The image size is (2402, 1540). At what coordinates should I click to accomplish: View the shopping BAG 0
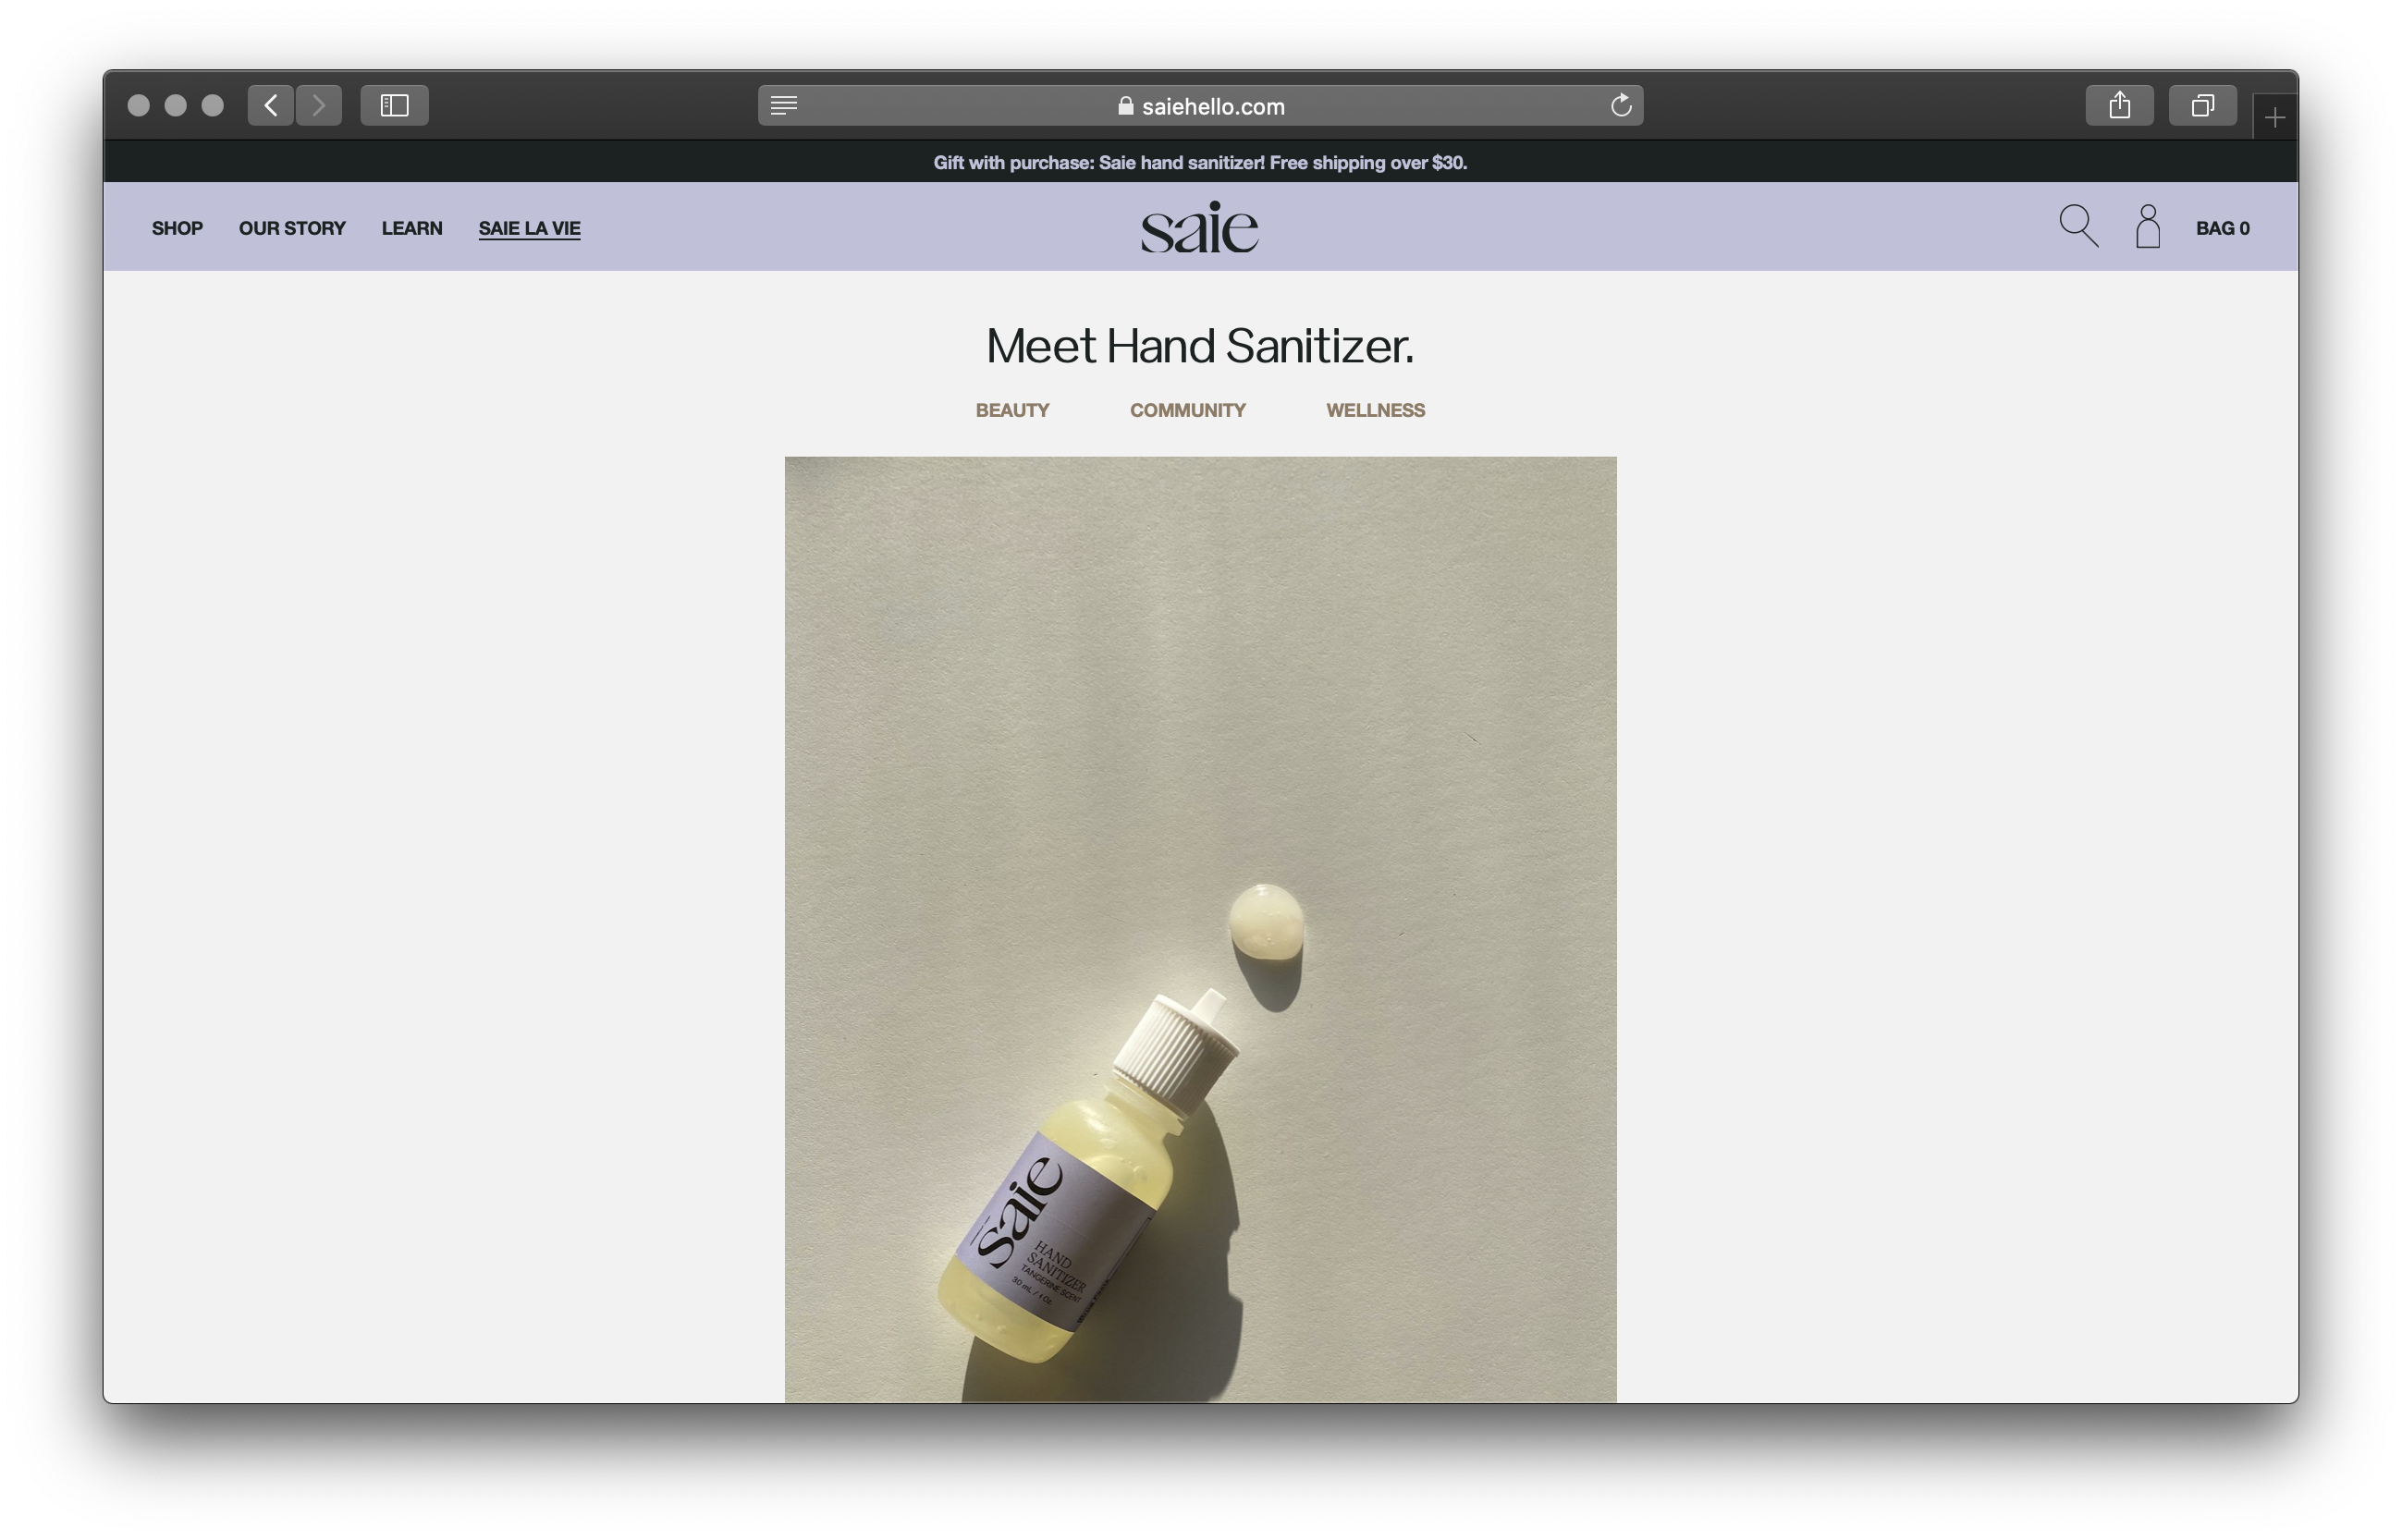[x=2222, y=228]
